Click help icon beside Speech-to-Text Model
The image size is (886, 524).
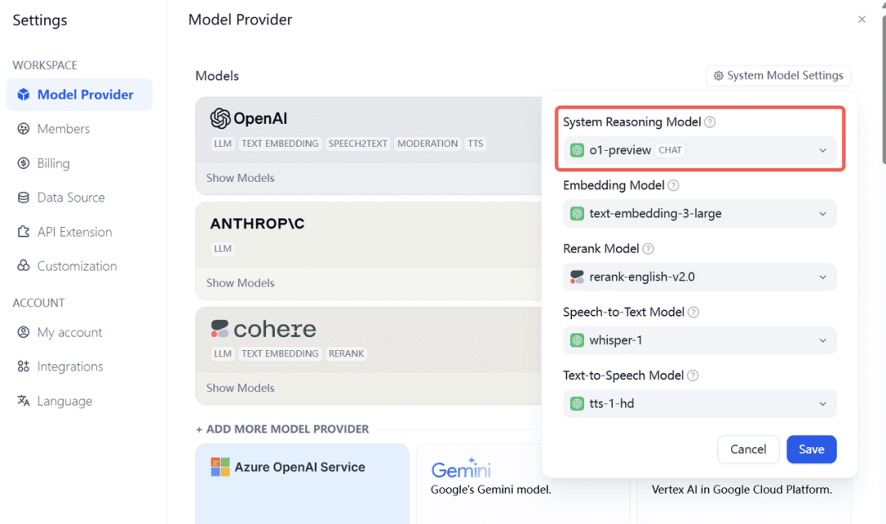tap(693, 312)
